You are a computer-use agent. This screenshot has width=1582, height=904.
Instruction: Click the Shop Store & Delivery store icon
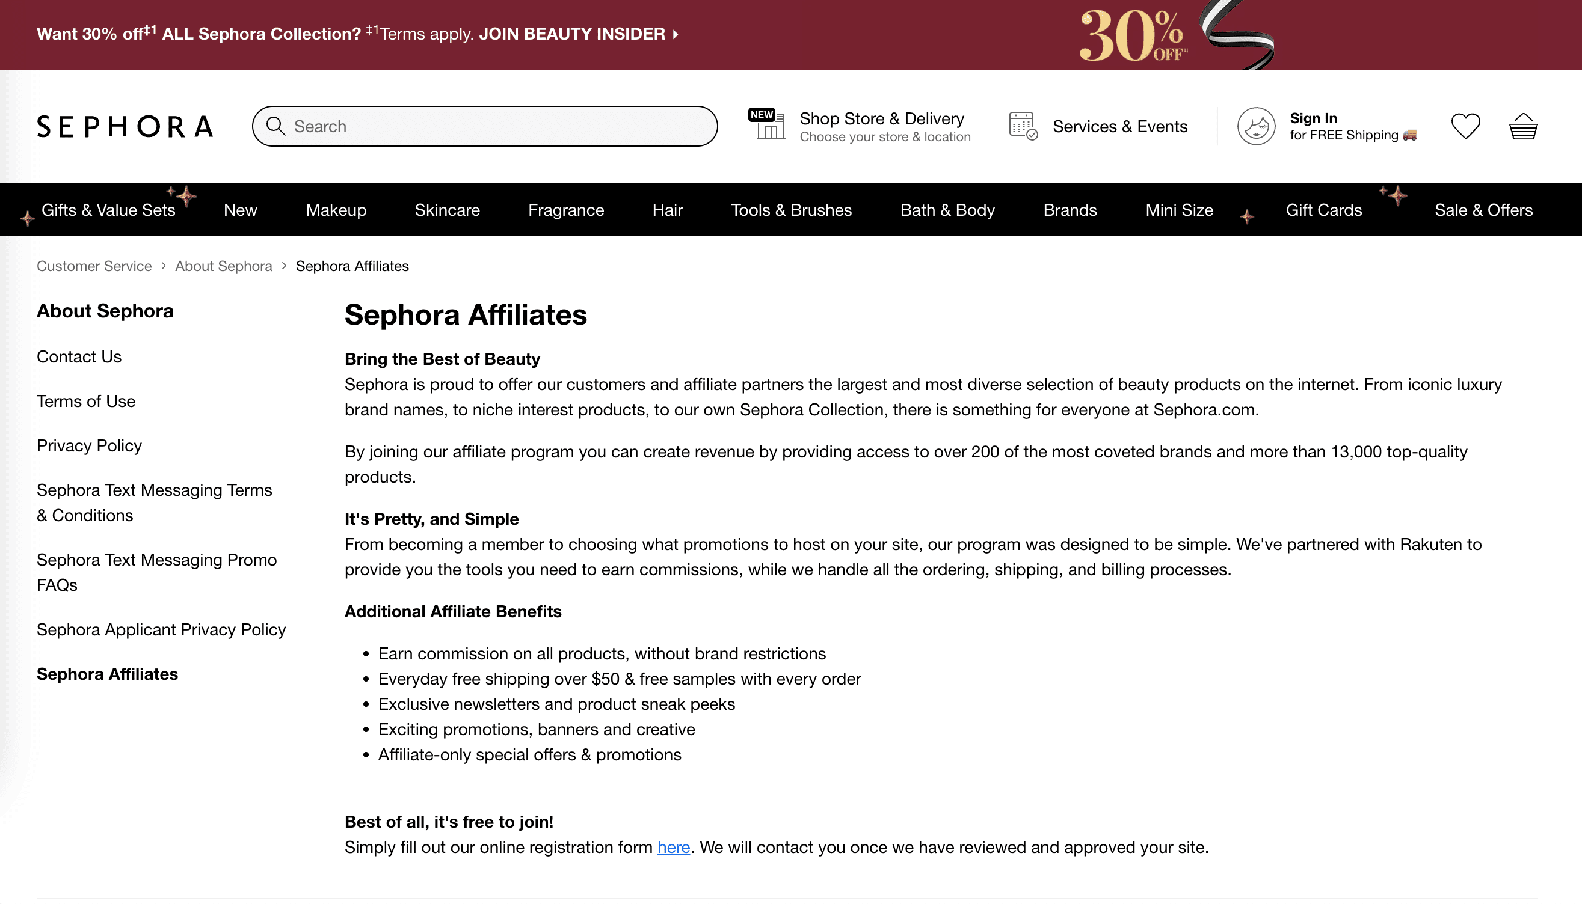click(767, 126)
